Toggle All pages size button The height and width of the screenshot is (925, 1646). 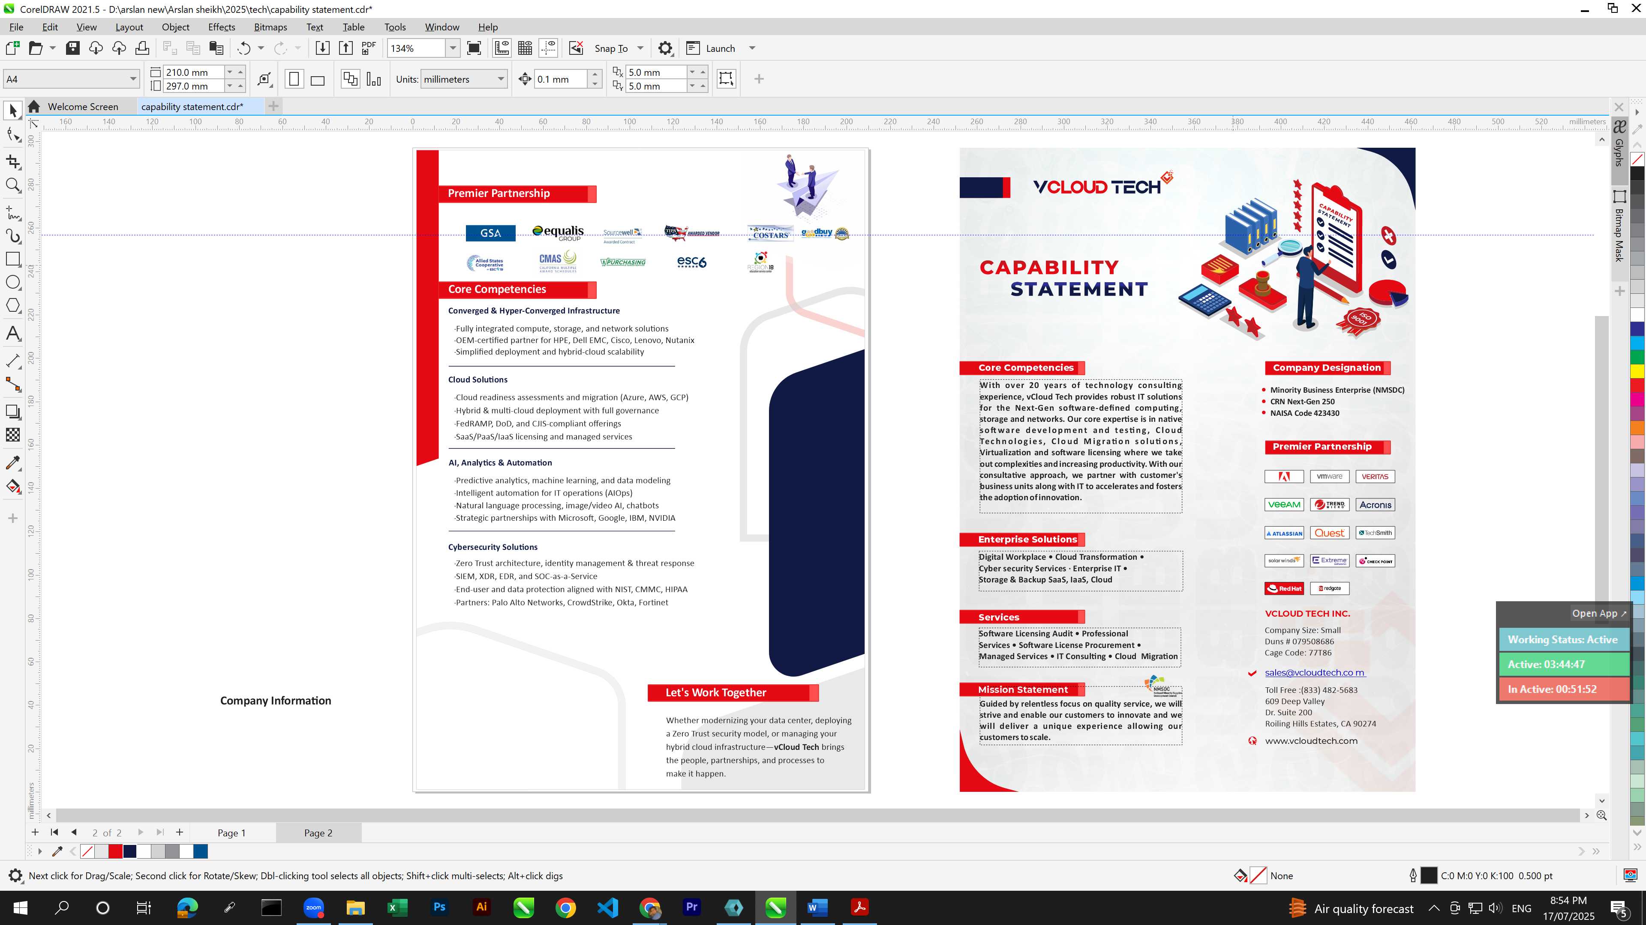pos(350,79)
